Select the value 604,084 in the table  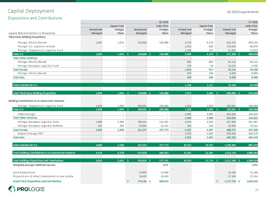pos(231,93)
